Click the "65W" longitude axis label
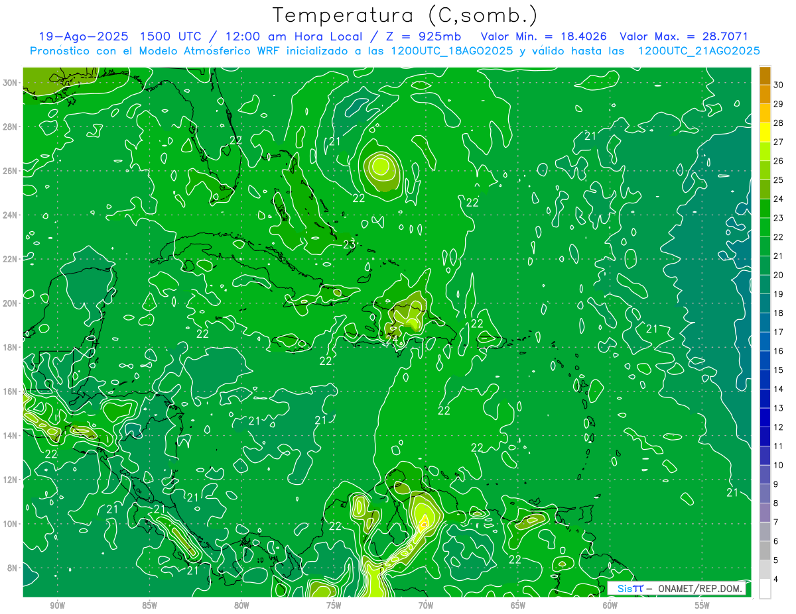The image size is (796, 614). [x=518, y=606]
